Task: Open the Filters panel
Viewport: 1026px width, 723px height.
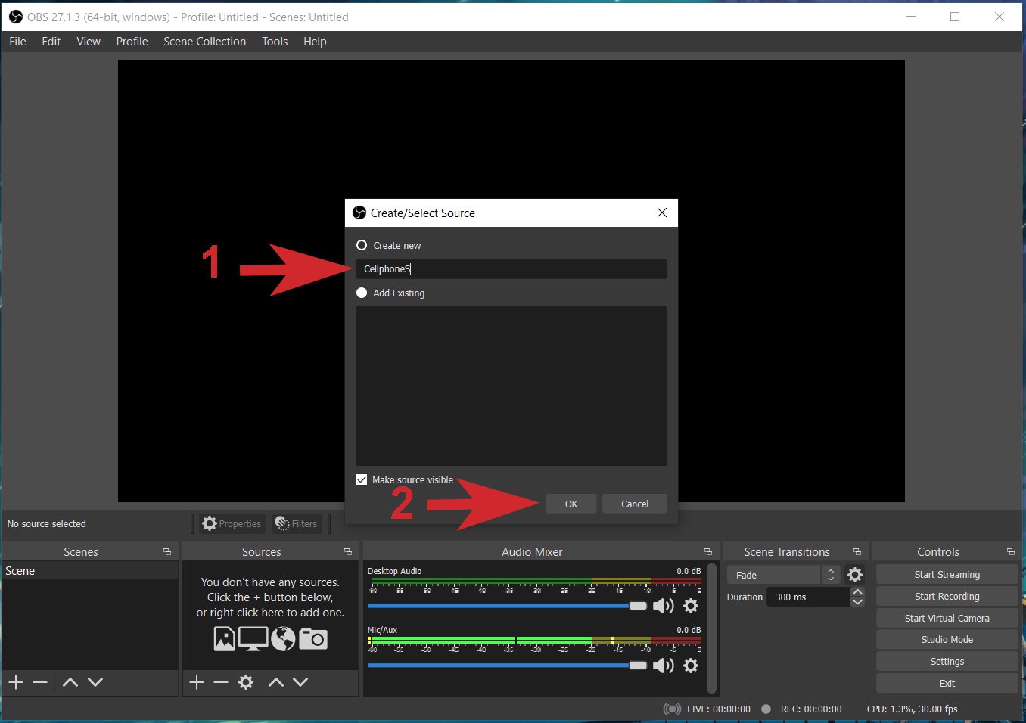Action: pos(297,523)
